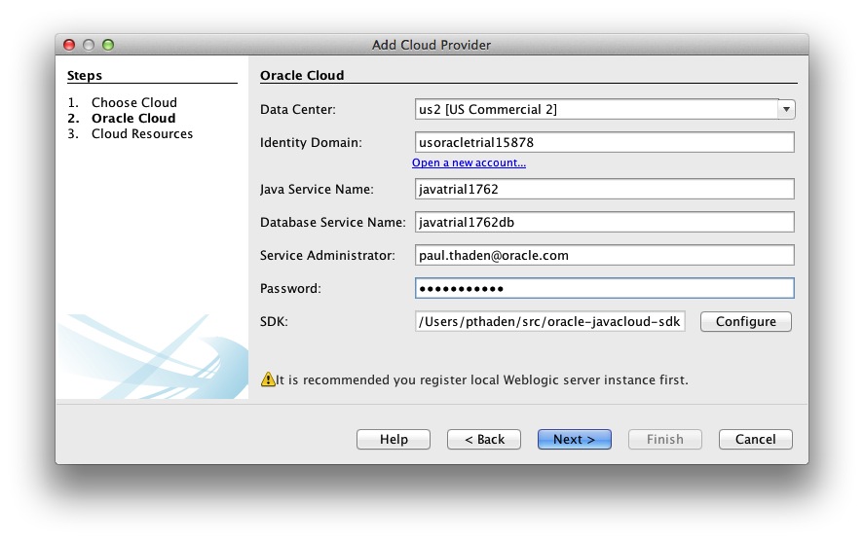Image resolution: width=864 pixels, height=541 pixels.
Task: Click the Identity Domain input field
Action: click(x=605, y=142)
